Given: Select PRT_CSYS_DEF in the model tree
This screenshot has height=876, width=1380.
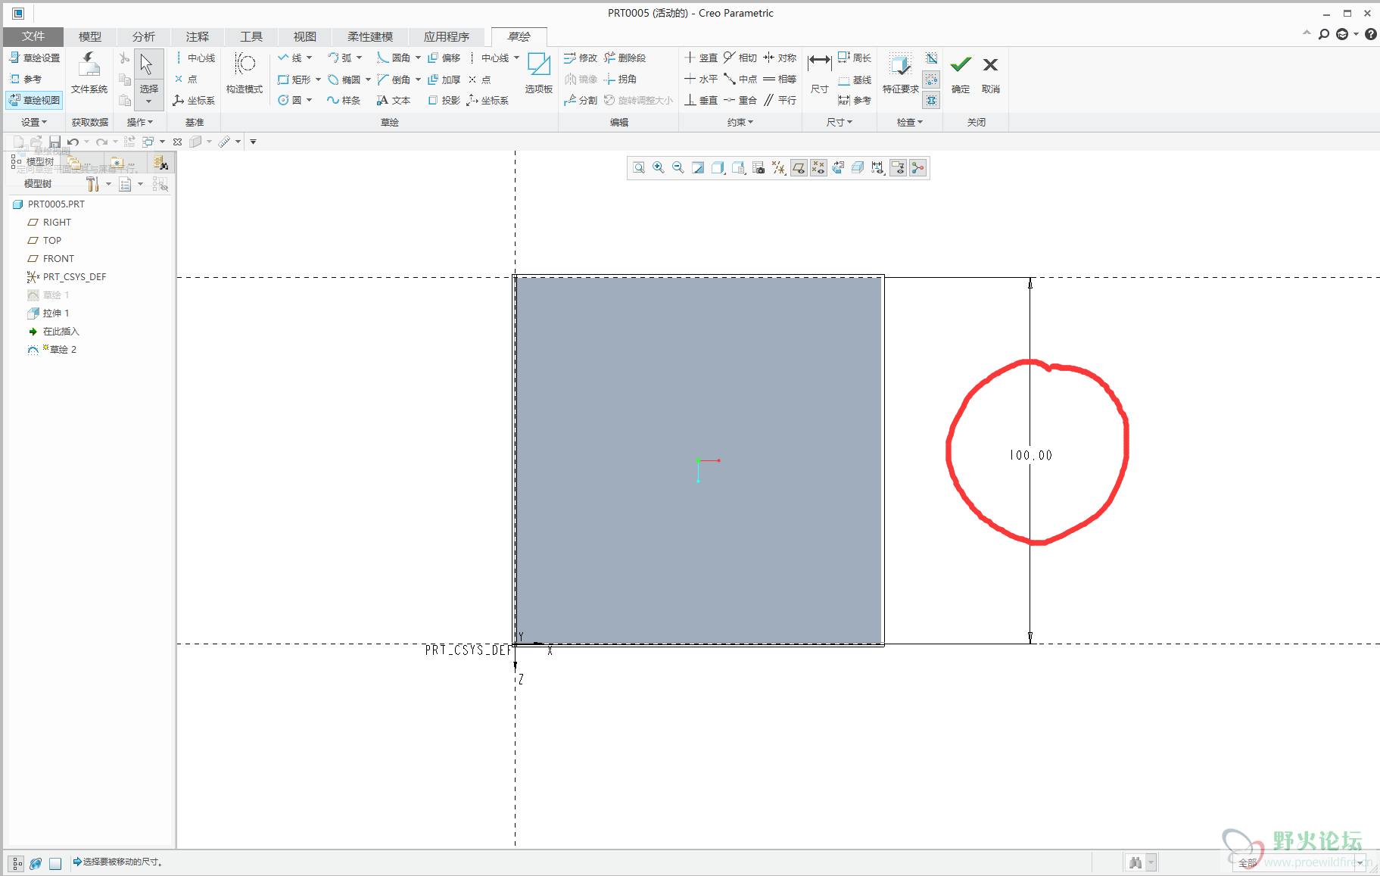Looking at the screenshot, I should (x=74, y=276).
